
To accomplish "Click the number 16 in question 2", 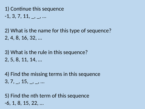I will [x=24, y=38].
